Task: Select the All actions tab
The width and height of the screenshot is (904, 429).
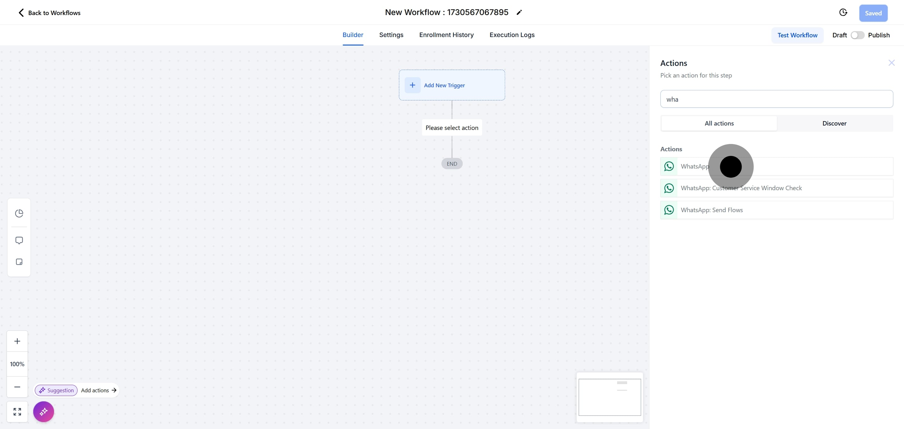Action: pos(719,123)
